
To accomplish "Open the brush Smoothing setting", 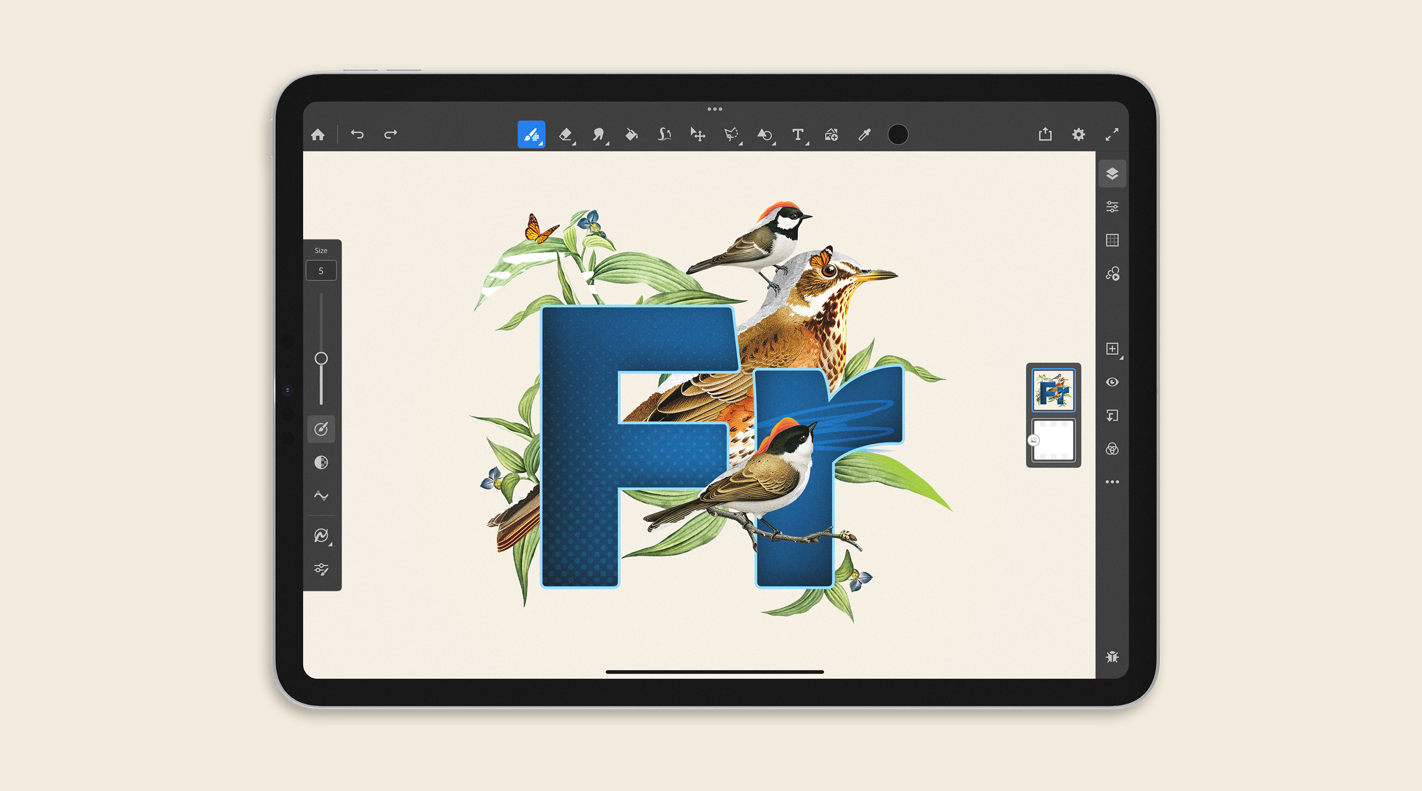I will click(321, 495).
